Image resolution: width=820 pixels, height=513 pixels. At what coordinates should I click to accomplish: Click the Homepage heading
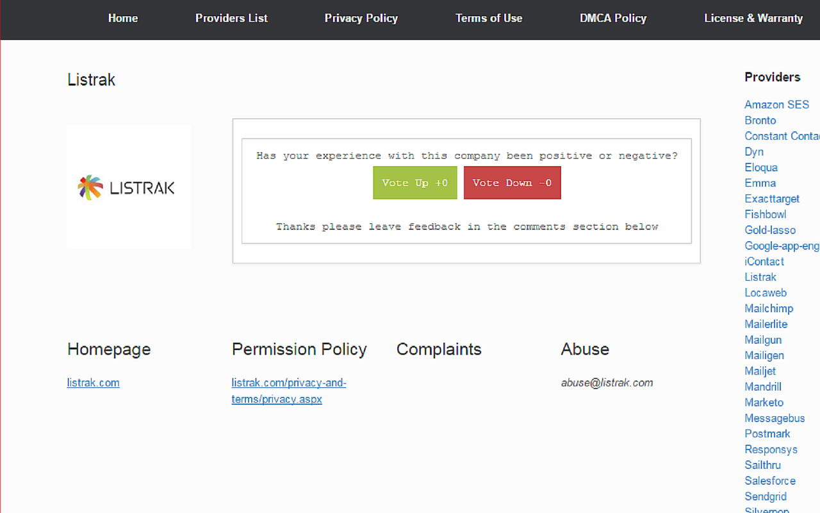click(109, 349)
